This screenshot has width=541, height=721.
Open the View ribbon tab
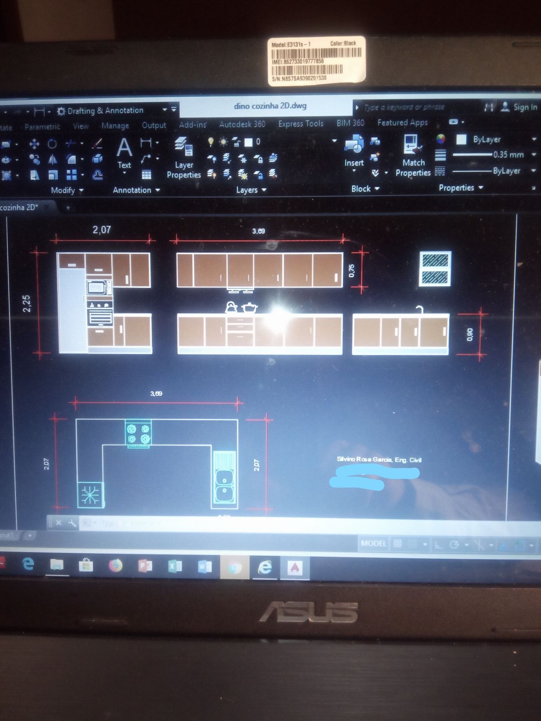(x=81, y=126)
